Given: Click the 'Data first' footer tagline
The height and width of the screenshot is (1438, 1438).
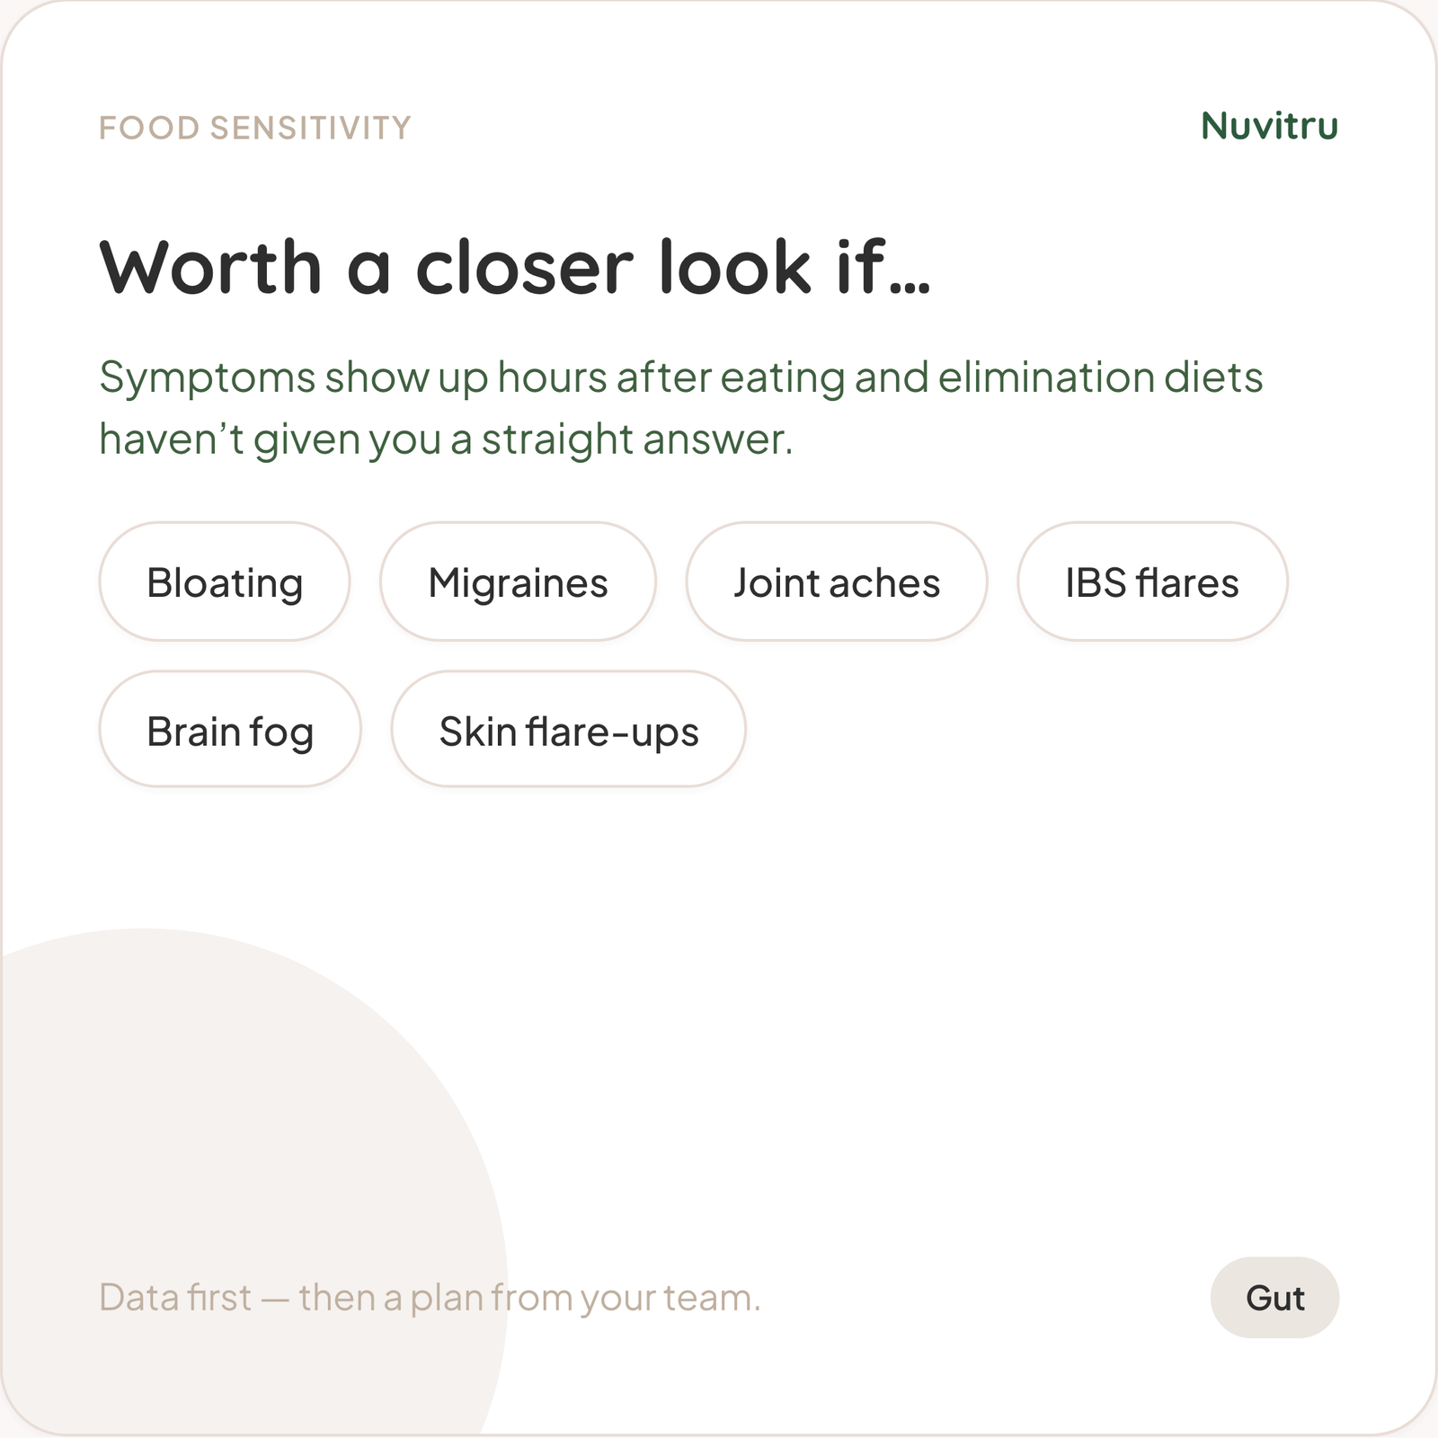Looking at the screenshot, I should coord(430,1297).
